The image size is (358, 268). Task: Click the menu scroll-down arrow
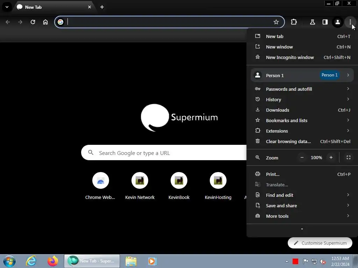tap(302, 229)
